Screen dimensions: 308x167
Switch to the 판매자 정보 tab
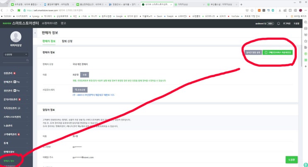(49, 41)
